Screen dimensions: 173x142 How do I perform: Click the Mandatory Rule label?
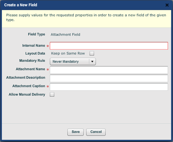point(32,61)
